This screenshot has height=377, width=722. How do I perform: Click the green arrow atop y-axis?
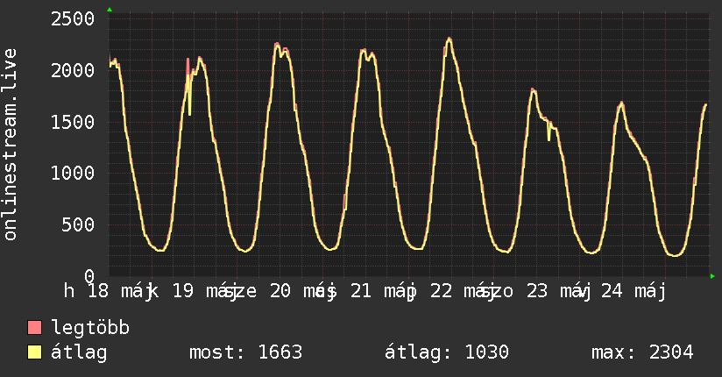[110, 10]
